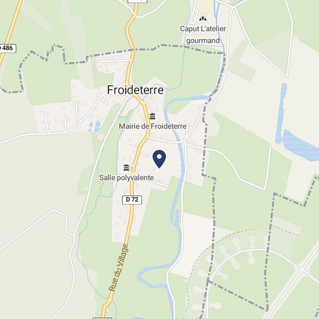Screen dimensions: 319x319
Task: Click the D 72 road shield
Action: [x=132, y=200]
